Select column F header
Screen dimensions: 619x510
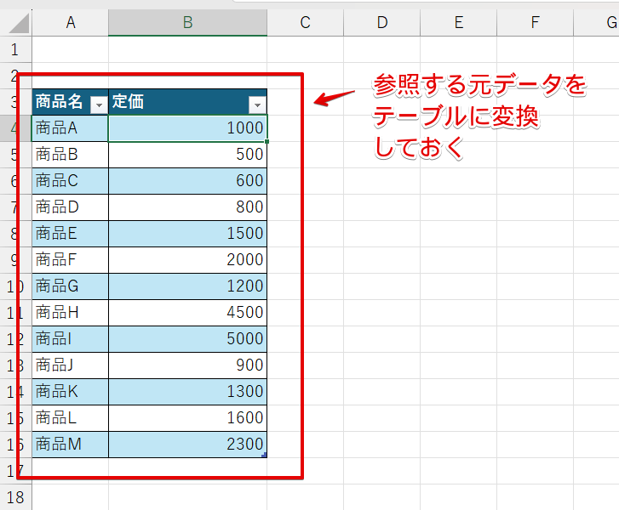(535, 22)
